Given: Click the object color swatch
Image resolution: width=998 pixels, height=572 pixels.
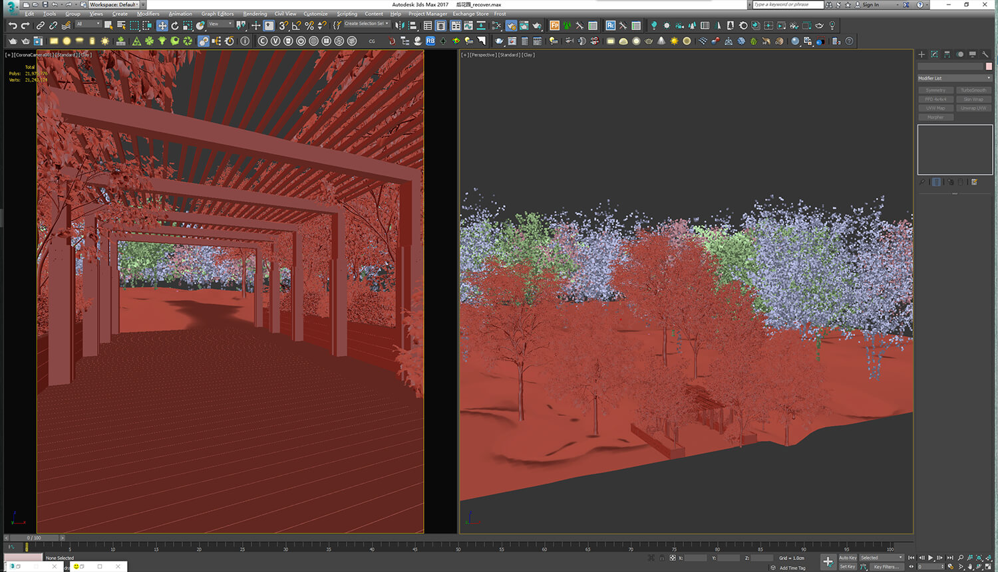Looking at the screenshot, I should (x=989, y=66).
